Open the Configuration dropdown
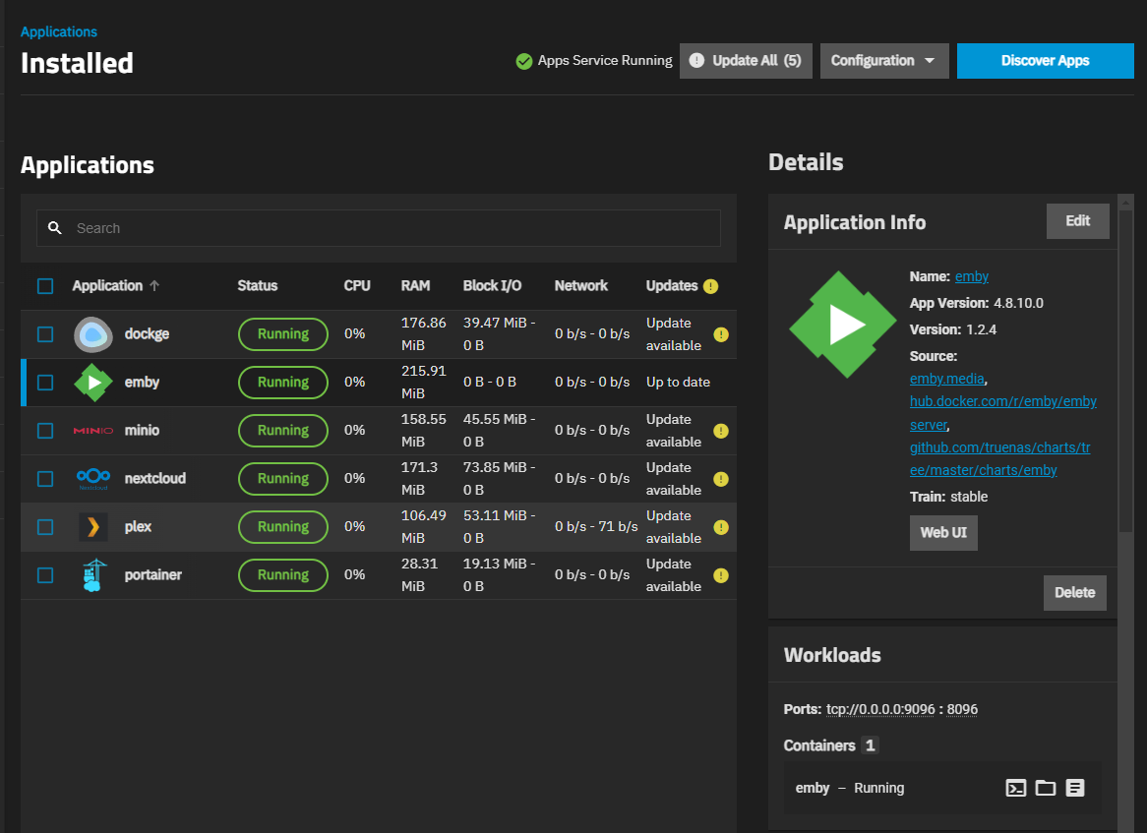This screenshot has width=1147, height=833. point(883,61)
